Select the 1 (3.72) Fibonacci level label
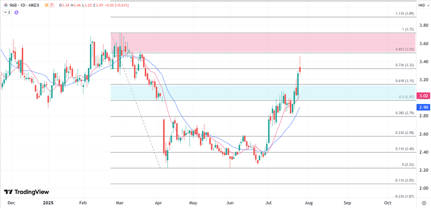 [x=407, y=29]
